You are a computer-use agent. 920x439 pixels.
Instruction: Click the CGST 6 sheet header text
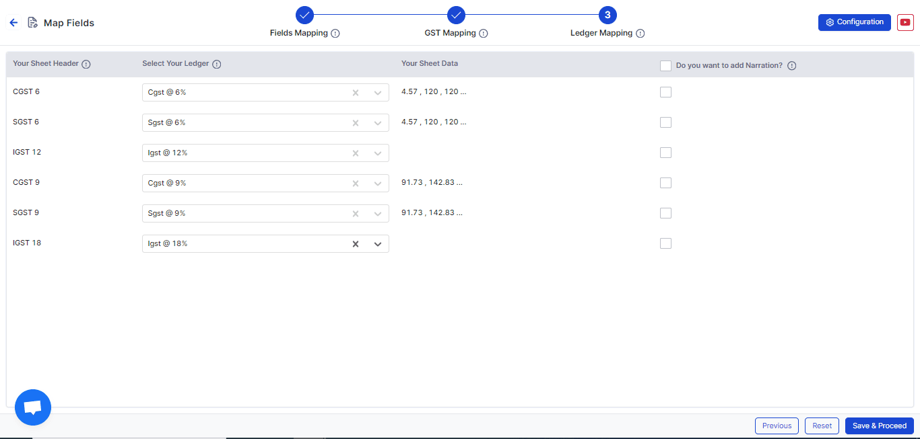pyautogui.click(x=26, y=91)
